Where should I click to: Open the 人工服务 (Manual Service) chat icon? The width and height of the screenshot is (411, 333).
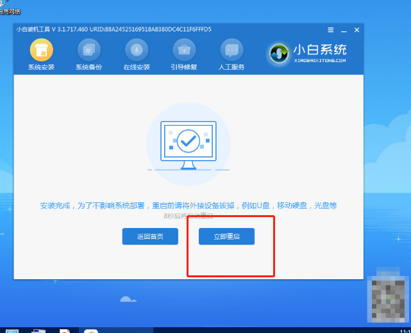click(x=231, y=50)
